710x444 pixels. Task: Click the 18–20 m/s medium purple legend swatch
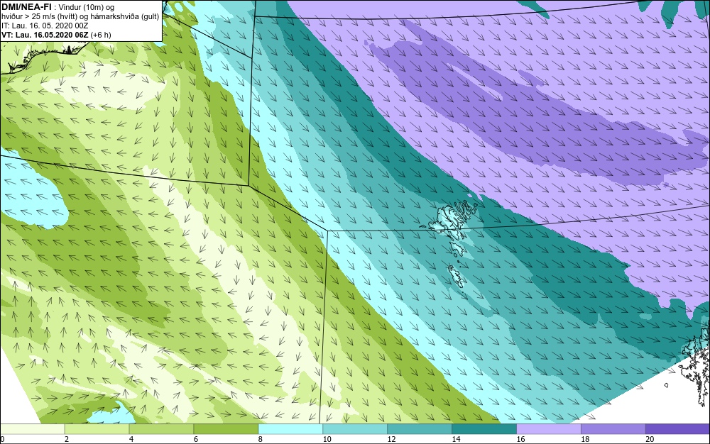pyautogui.click(x=613, y=429)
